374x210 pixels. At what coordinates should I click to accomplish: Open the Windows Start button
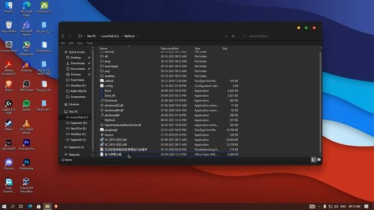[x=4, y=206]
